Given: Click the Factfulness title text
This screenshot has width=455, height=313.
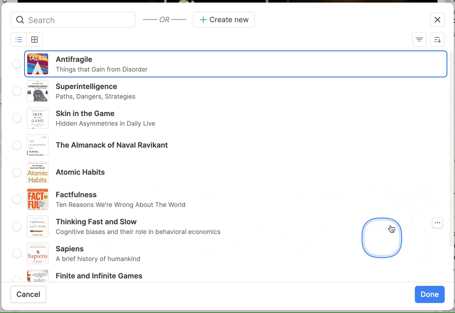Looking at the screenshot, I should click(x=76, y=195).
